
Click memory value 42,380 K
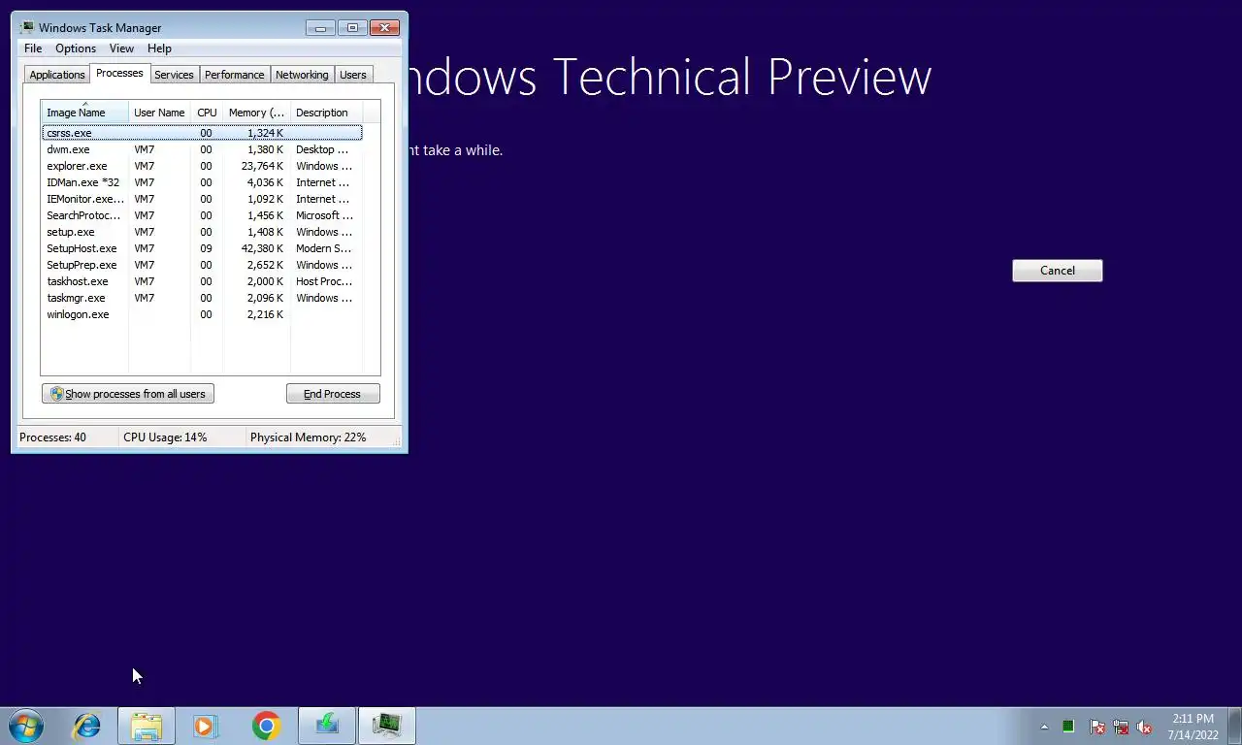pyautogui.click(x=262, y=248)
